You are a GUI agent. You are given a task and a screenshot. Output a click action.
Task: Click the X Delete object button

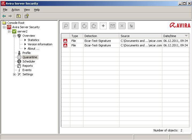pos(122,26)
